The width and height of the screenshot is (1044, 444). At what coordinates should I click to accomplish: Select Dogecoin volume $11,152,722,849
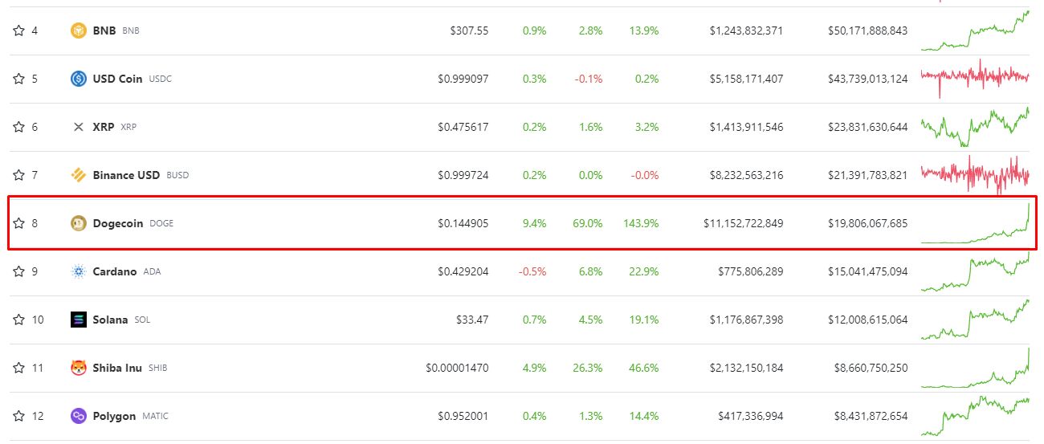[x=743, y=223]
